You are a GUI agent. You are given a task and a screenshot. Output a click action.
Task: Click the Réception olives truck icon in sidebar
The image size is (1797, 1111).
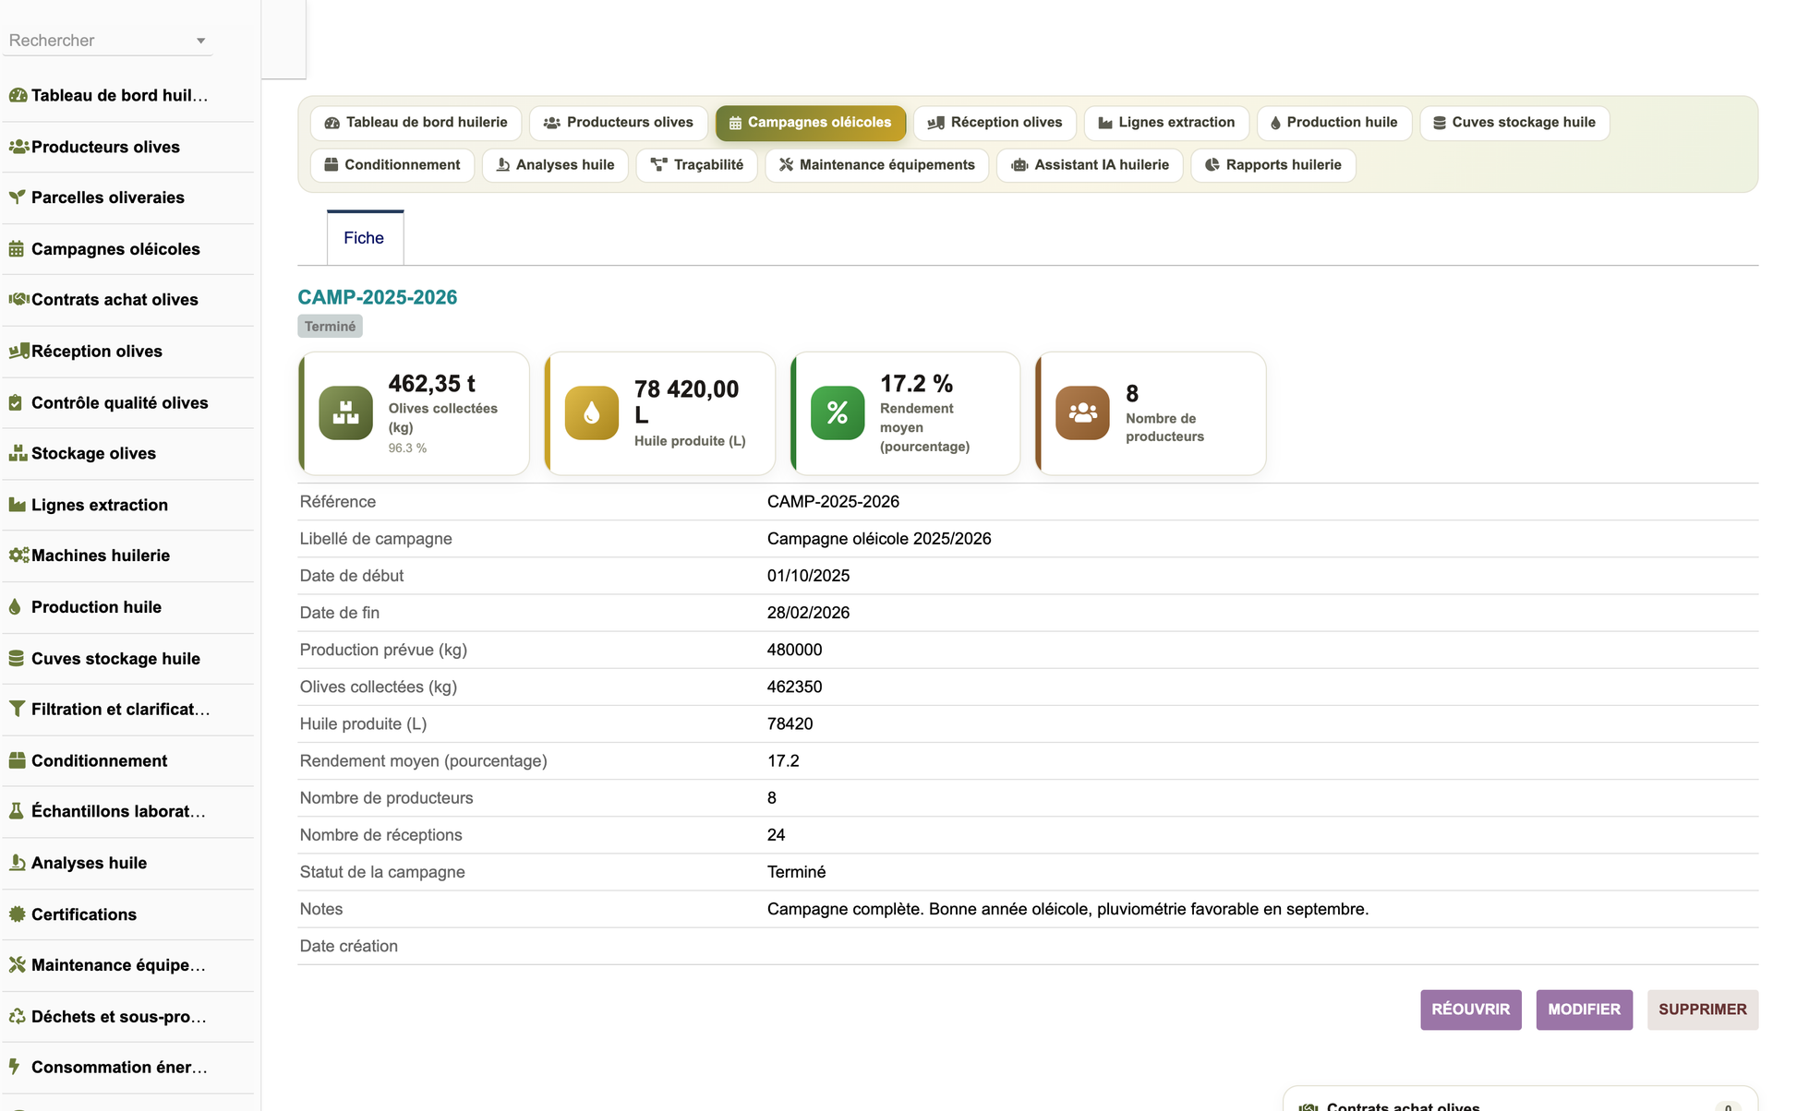click(18, 352)
